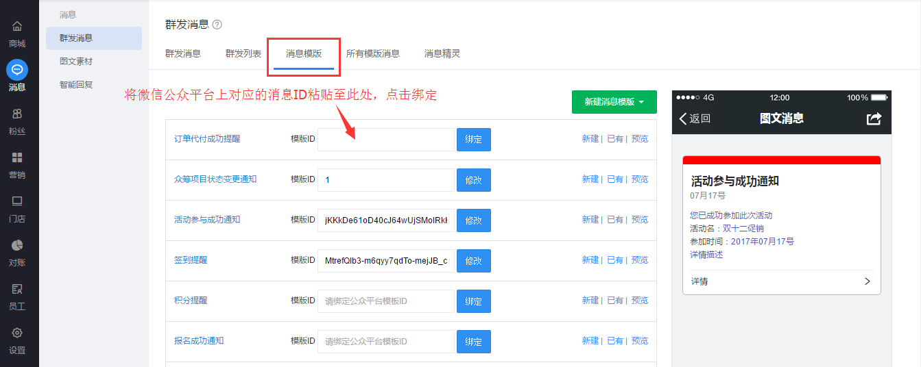Image resolution: width=921 pixels, height=367 pixels.
Task: Open 图文素材 in the left submenu
Action: click(76, 62)
